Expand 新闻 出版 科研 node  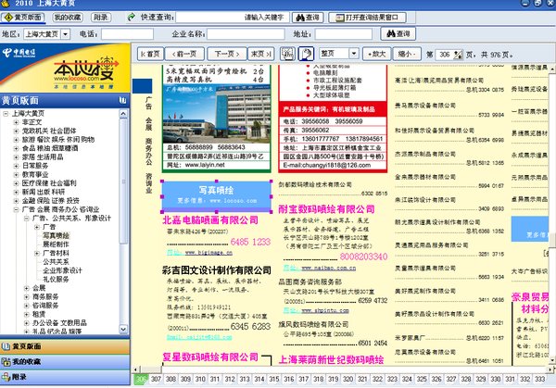[x=16, y=192]
